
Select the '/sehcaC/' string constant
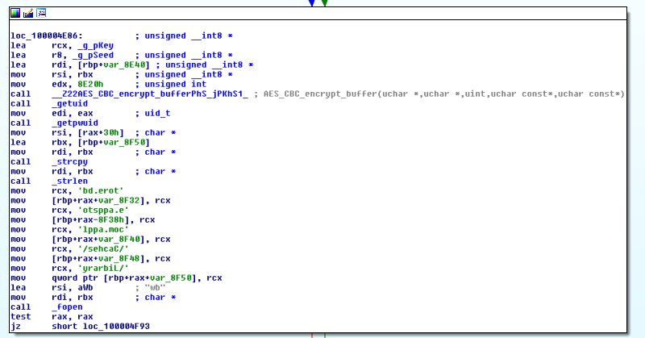pos(103,249)
